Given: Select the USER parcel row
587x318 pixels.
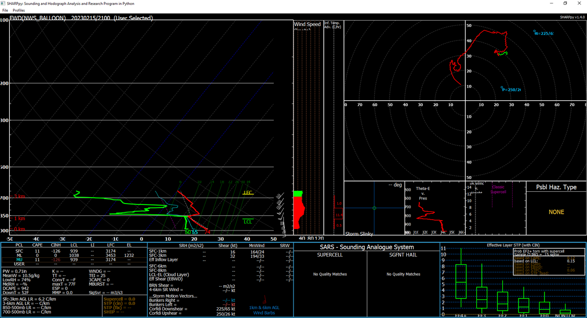Looking at the screenshot, I should pyautogui.click(x=73, y=264).
